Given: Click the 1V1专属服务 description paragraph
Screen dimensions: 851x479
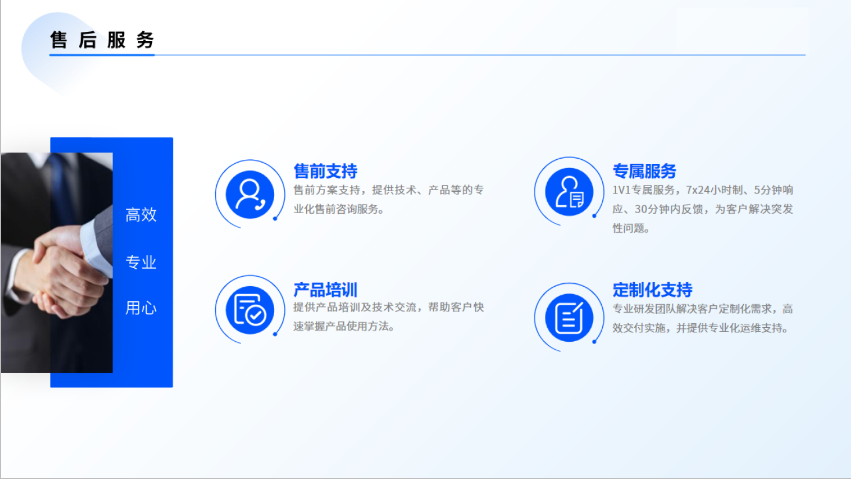Looking at the screenshot, I should coord(703,209).
